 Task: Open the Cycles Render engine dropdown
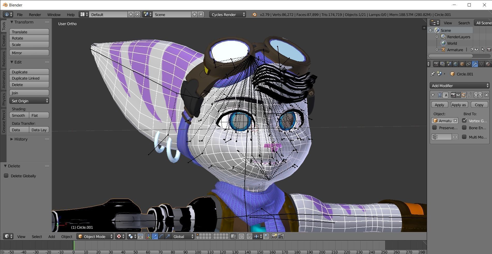point(228,14)
